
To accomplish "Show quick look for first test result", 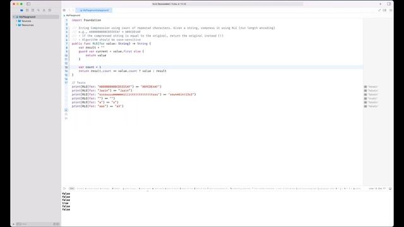I will click(x=365, y=87).
